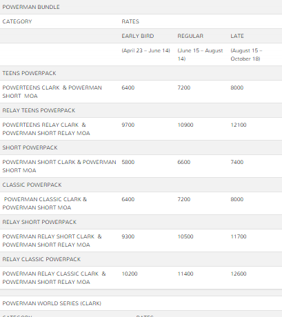
Task: Click the 10200 early bird rate
Action: click(130, 274)
